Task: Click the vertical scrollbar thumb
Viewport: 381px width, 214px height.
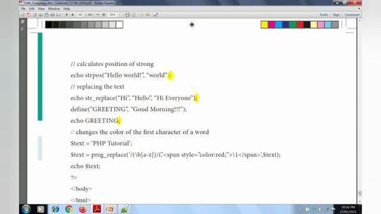Action: (360, 193)
